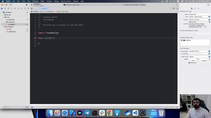Viewport: 211px width, 118px height.
Task: Open the Product menu
Action: 49,1
